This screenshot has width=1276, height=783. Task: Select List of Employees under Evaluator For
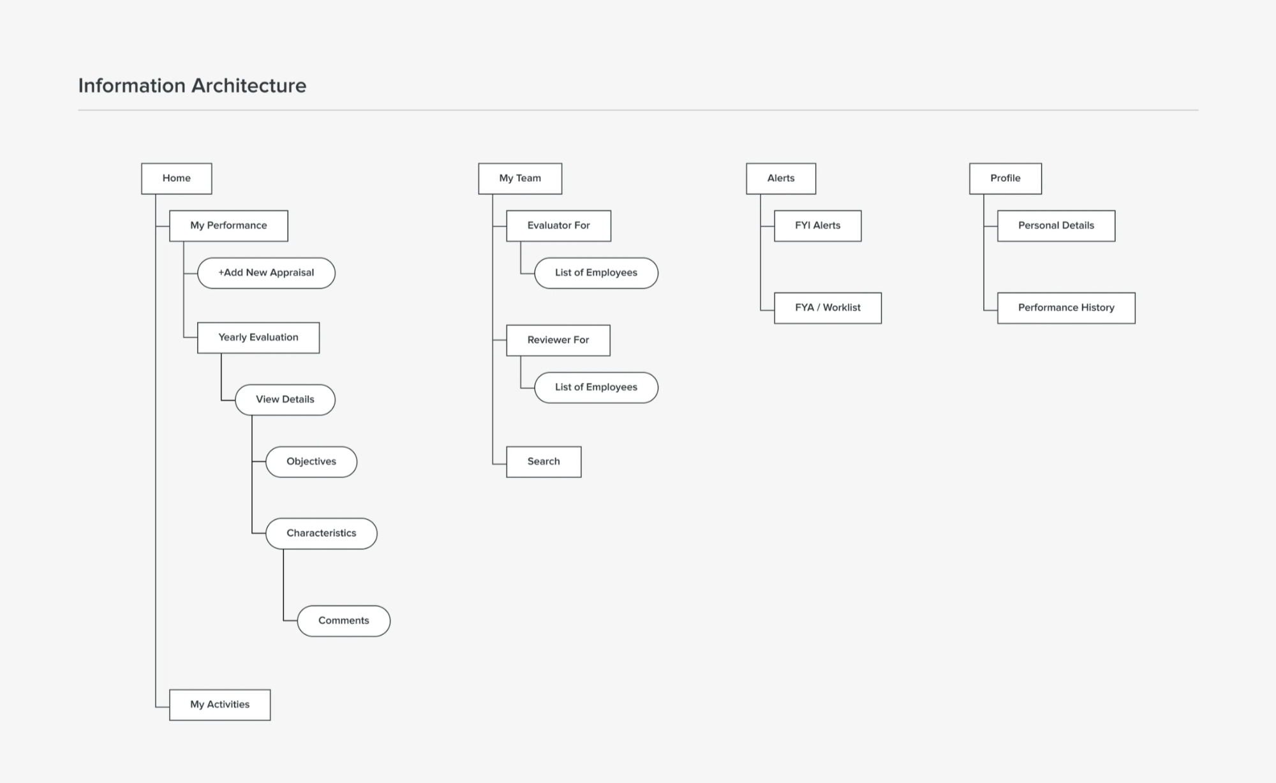point(596,273)
